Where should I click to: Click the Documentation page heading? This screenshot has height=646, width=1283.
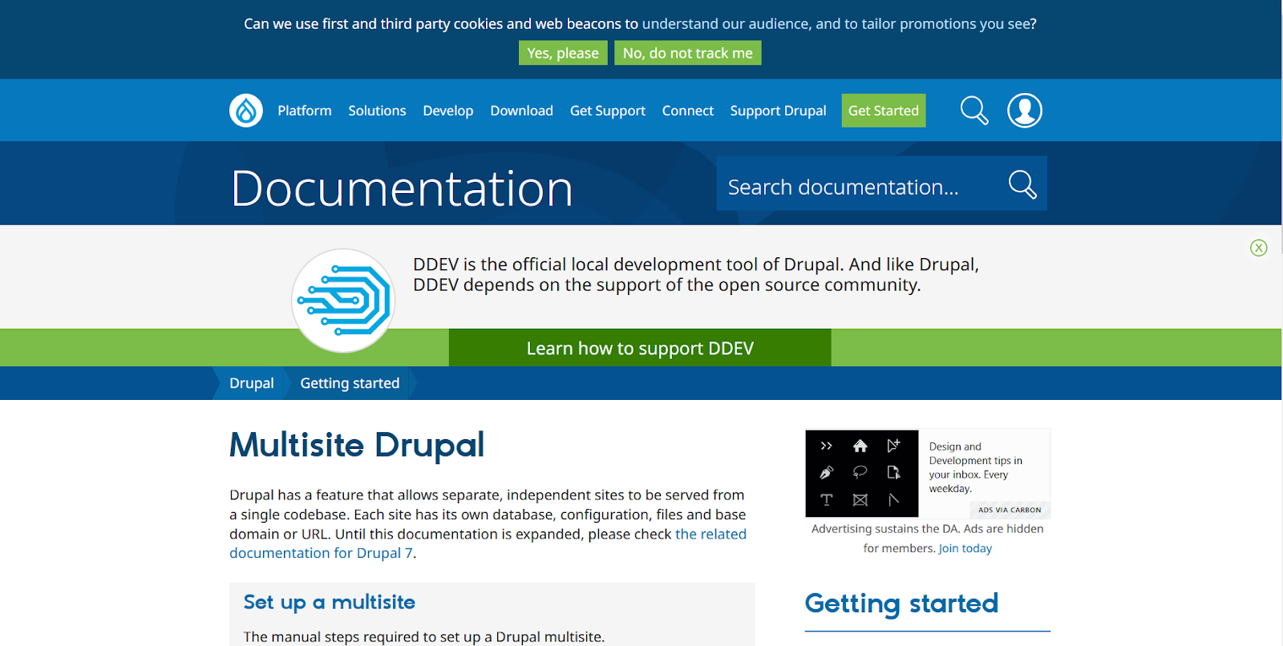click(x=402, y=189)
